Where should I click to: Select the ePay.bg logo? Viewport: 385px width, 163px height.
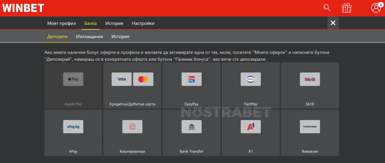point(73,126)
